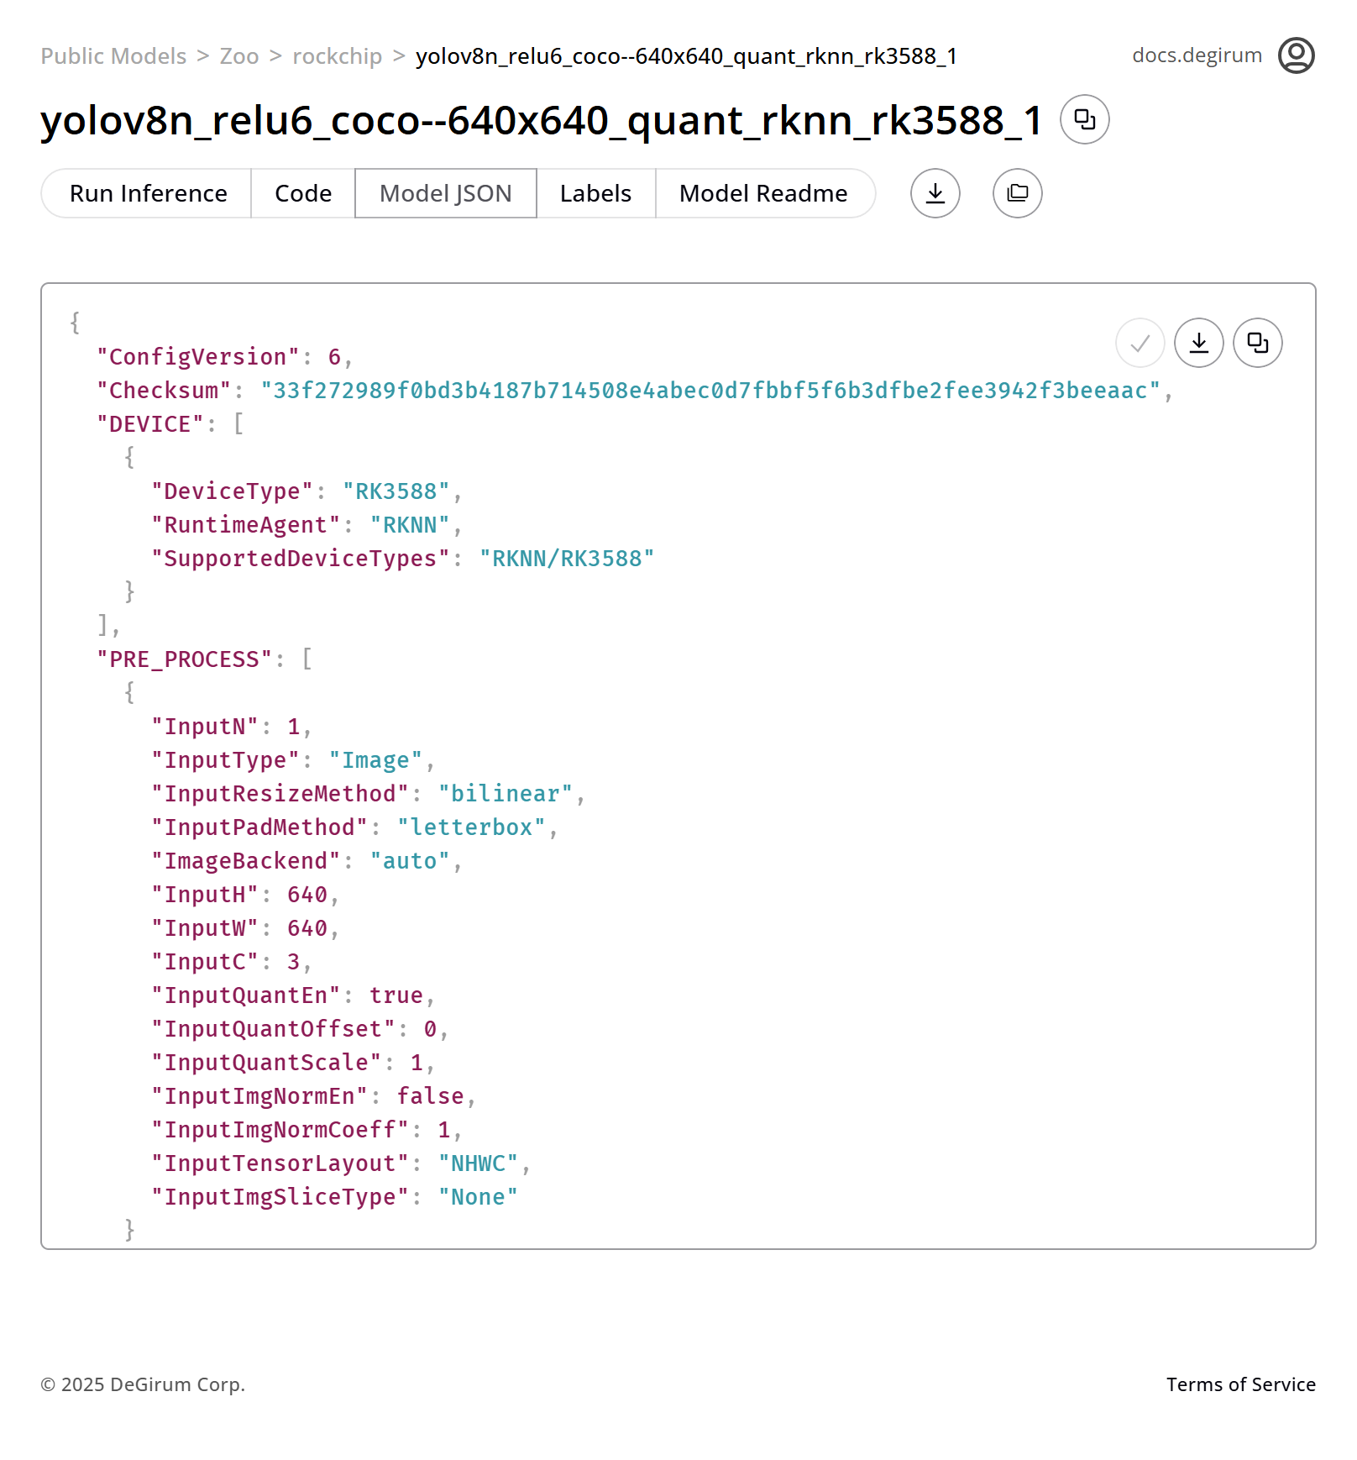Image resolution: width=1357 pixels, height=1460 pixels.
Task: Download the JSON from code panel
Action: tap(1198, 343)
